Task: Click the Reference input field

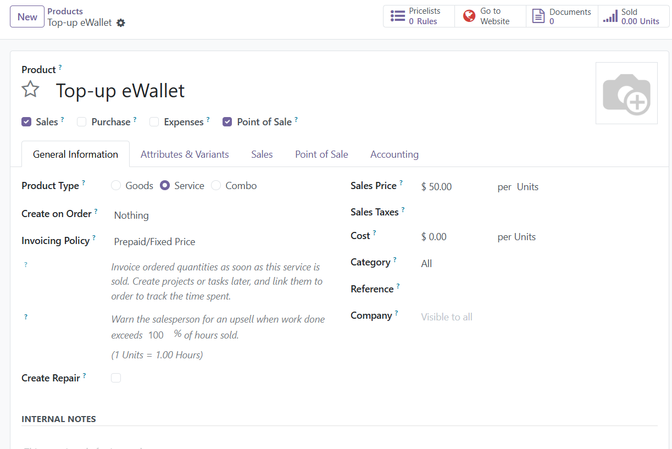Action: (538, 290)
